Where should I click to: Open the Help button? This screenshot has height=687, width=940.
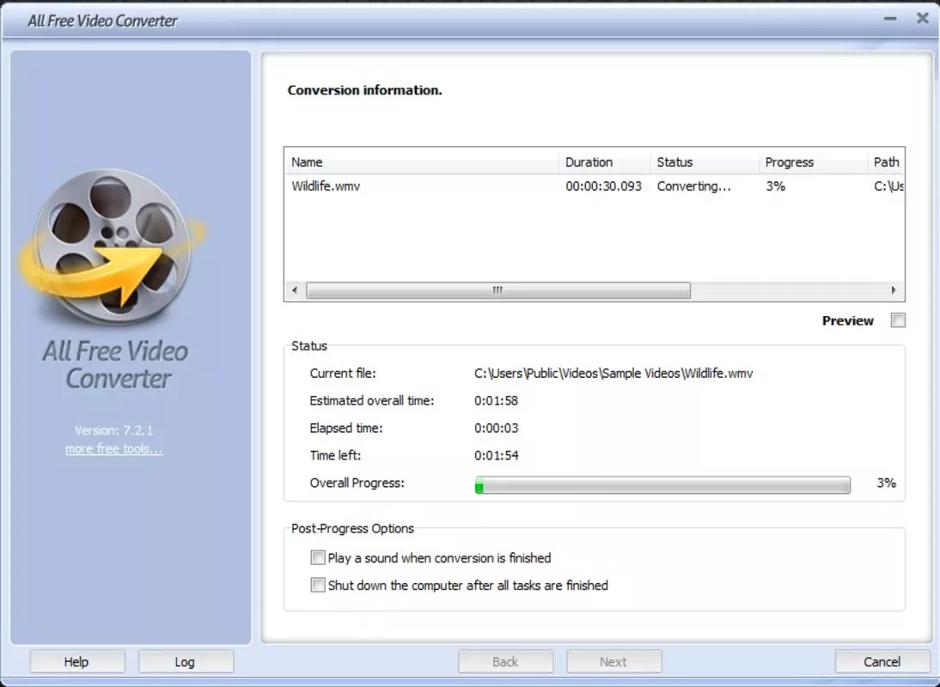click(77, 662)
